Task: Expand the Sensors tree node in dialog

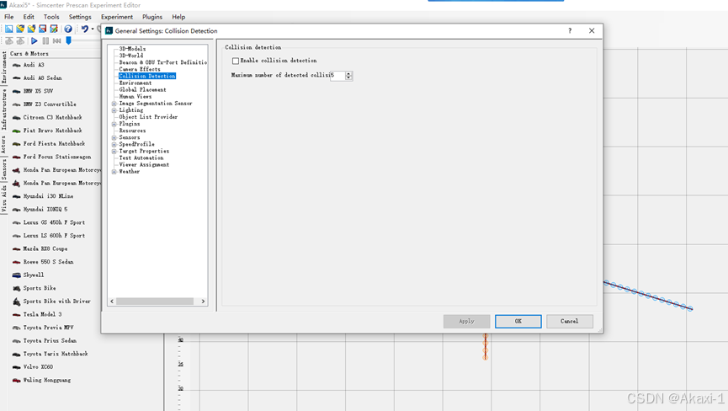Action: click(x=114, y=137)
